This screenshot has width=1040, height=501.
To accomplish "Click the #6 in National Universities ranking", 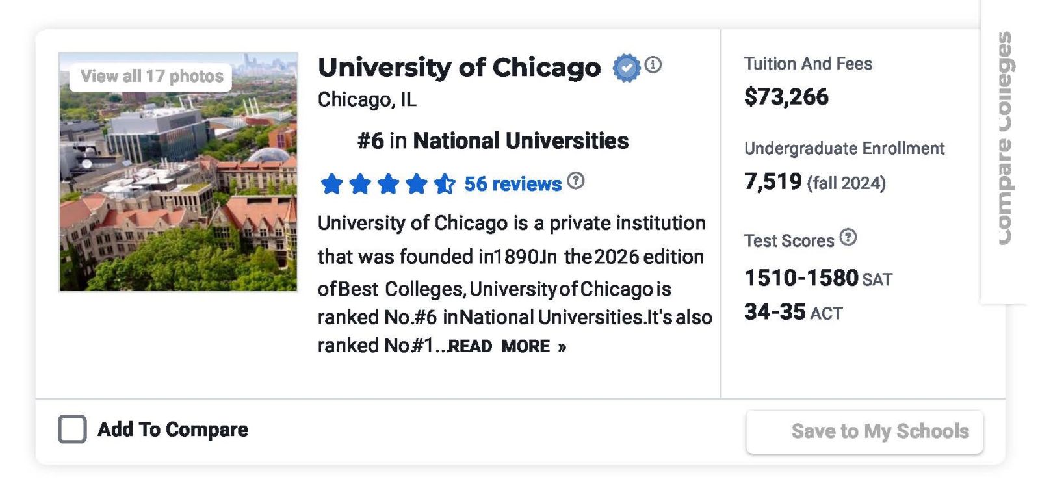I will 493,140.
